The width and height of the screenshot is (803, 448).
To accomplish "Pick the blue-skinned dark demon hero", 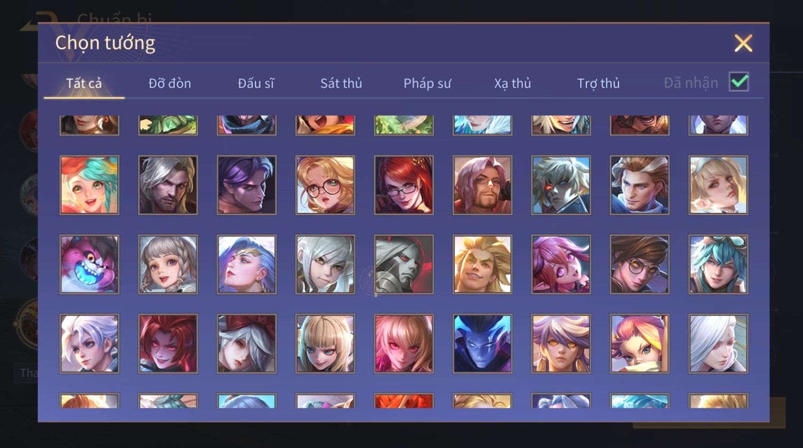I will point(482,343).
